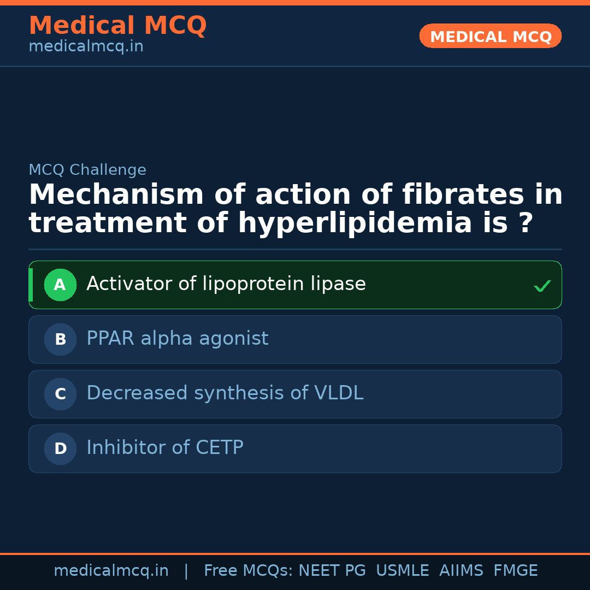Open medicalmcq.in link in the footer
This screenshot has width=590, height=590.
click(111, 571)
